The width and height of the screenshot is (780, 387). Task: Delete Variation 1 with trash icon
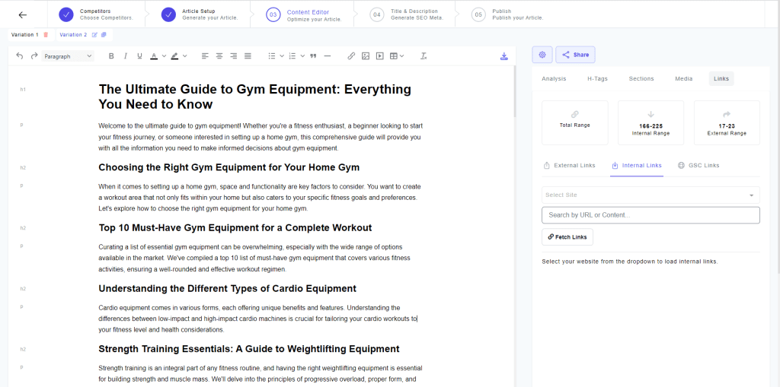46,35
